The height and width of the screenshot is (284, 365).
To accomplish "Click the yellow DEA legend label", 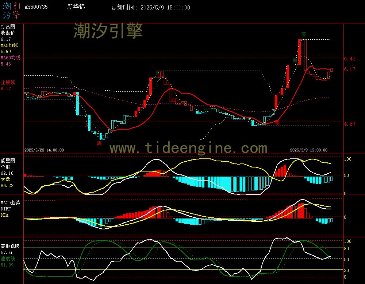I will (x=5, y=215).
